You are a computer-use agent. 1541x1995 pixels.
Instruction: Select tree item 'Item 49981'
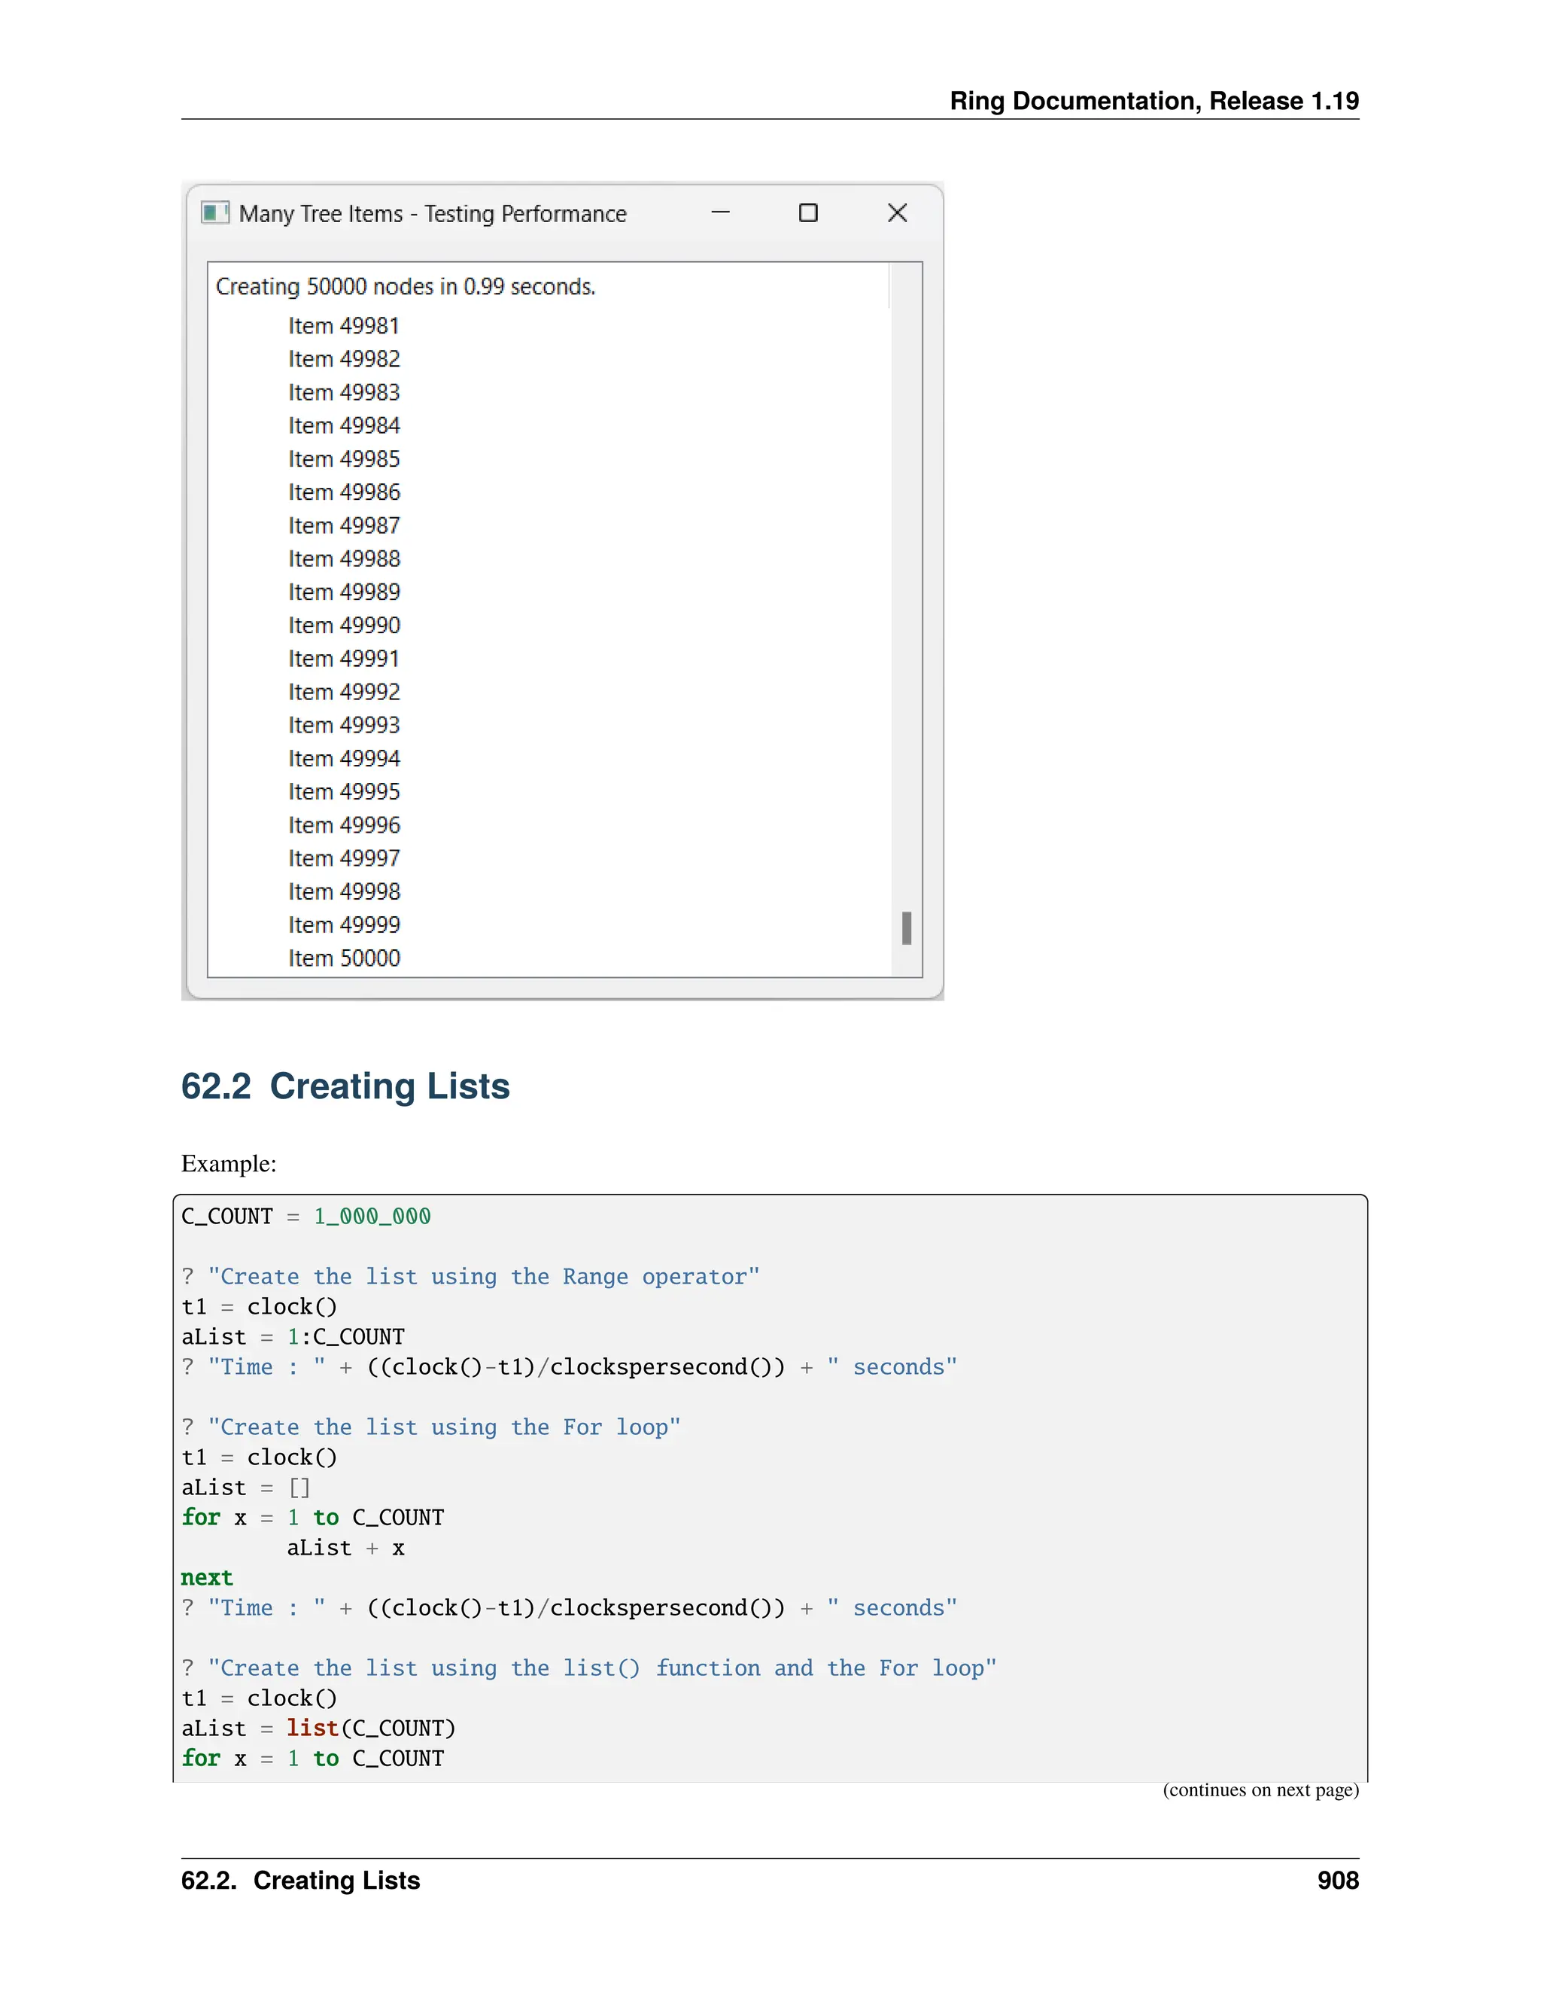344,326
